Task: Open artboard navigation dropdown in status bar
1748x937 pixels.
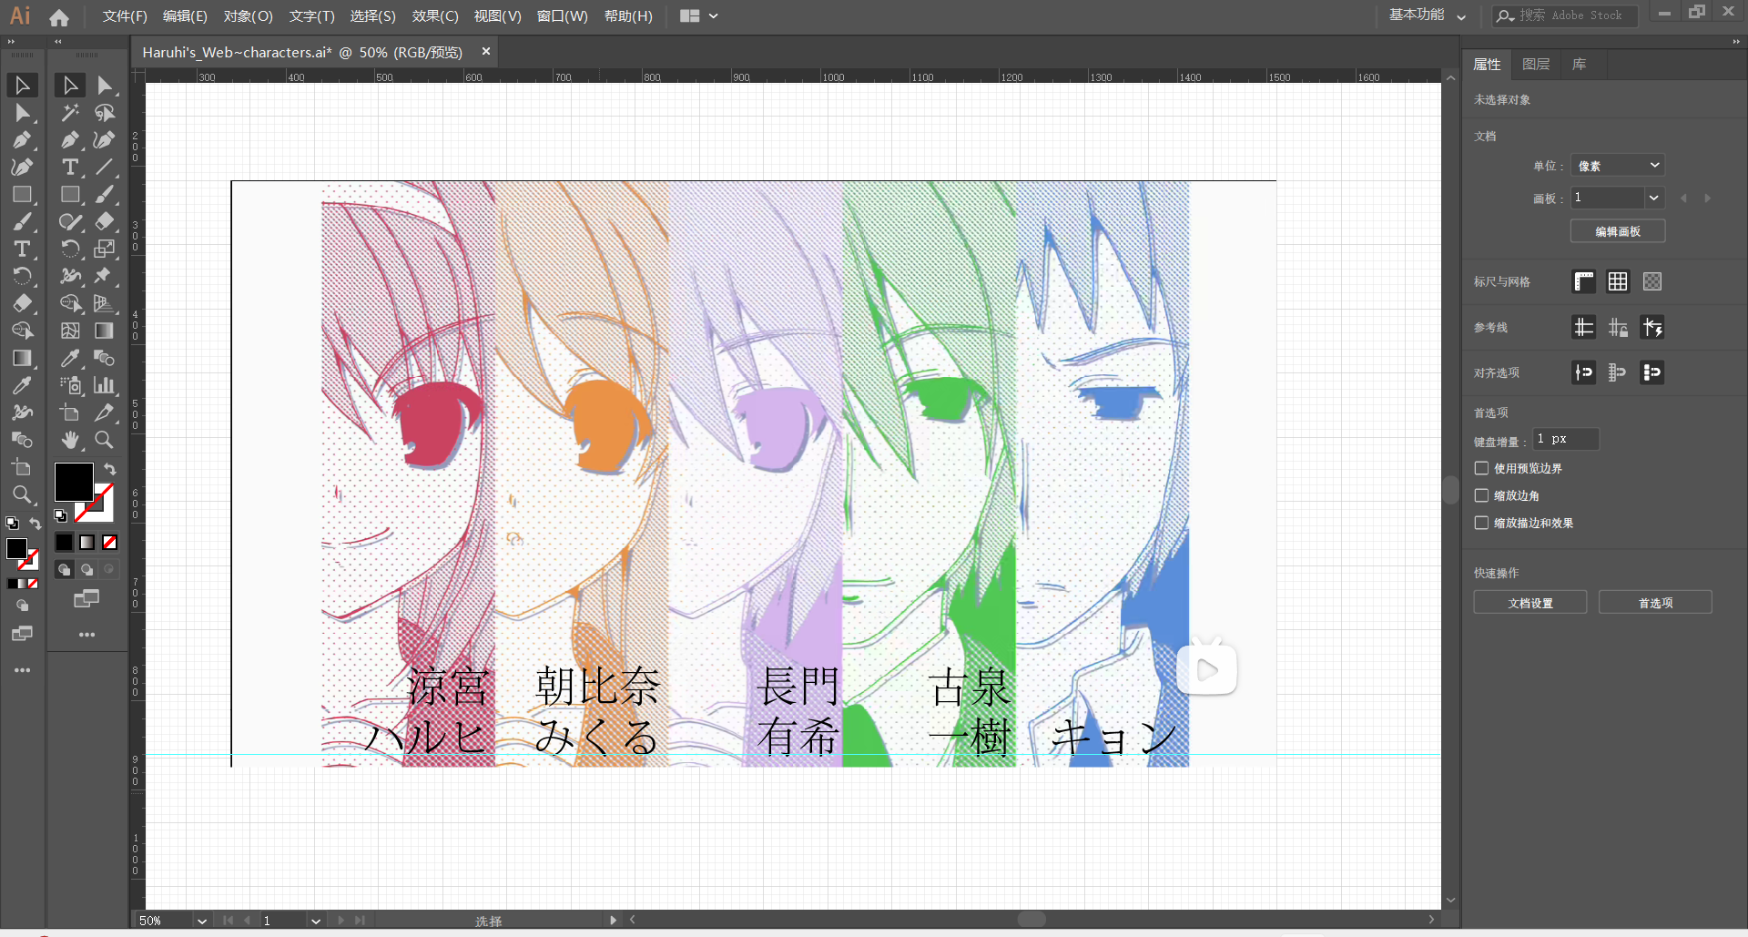Action: pyautogui.click(x=315, y=921)
